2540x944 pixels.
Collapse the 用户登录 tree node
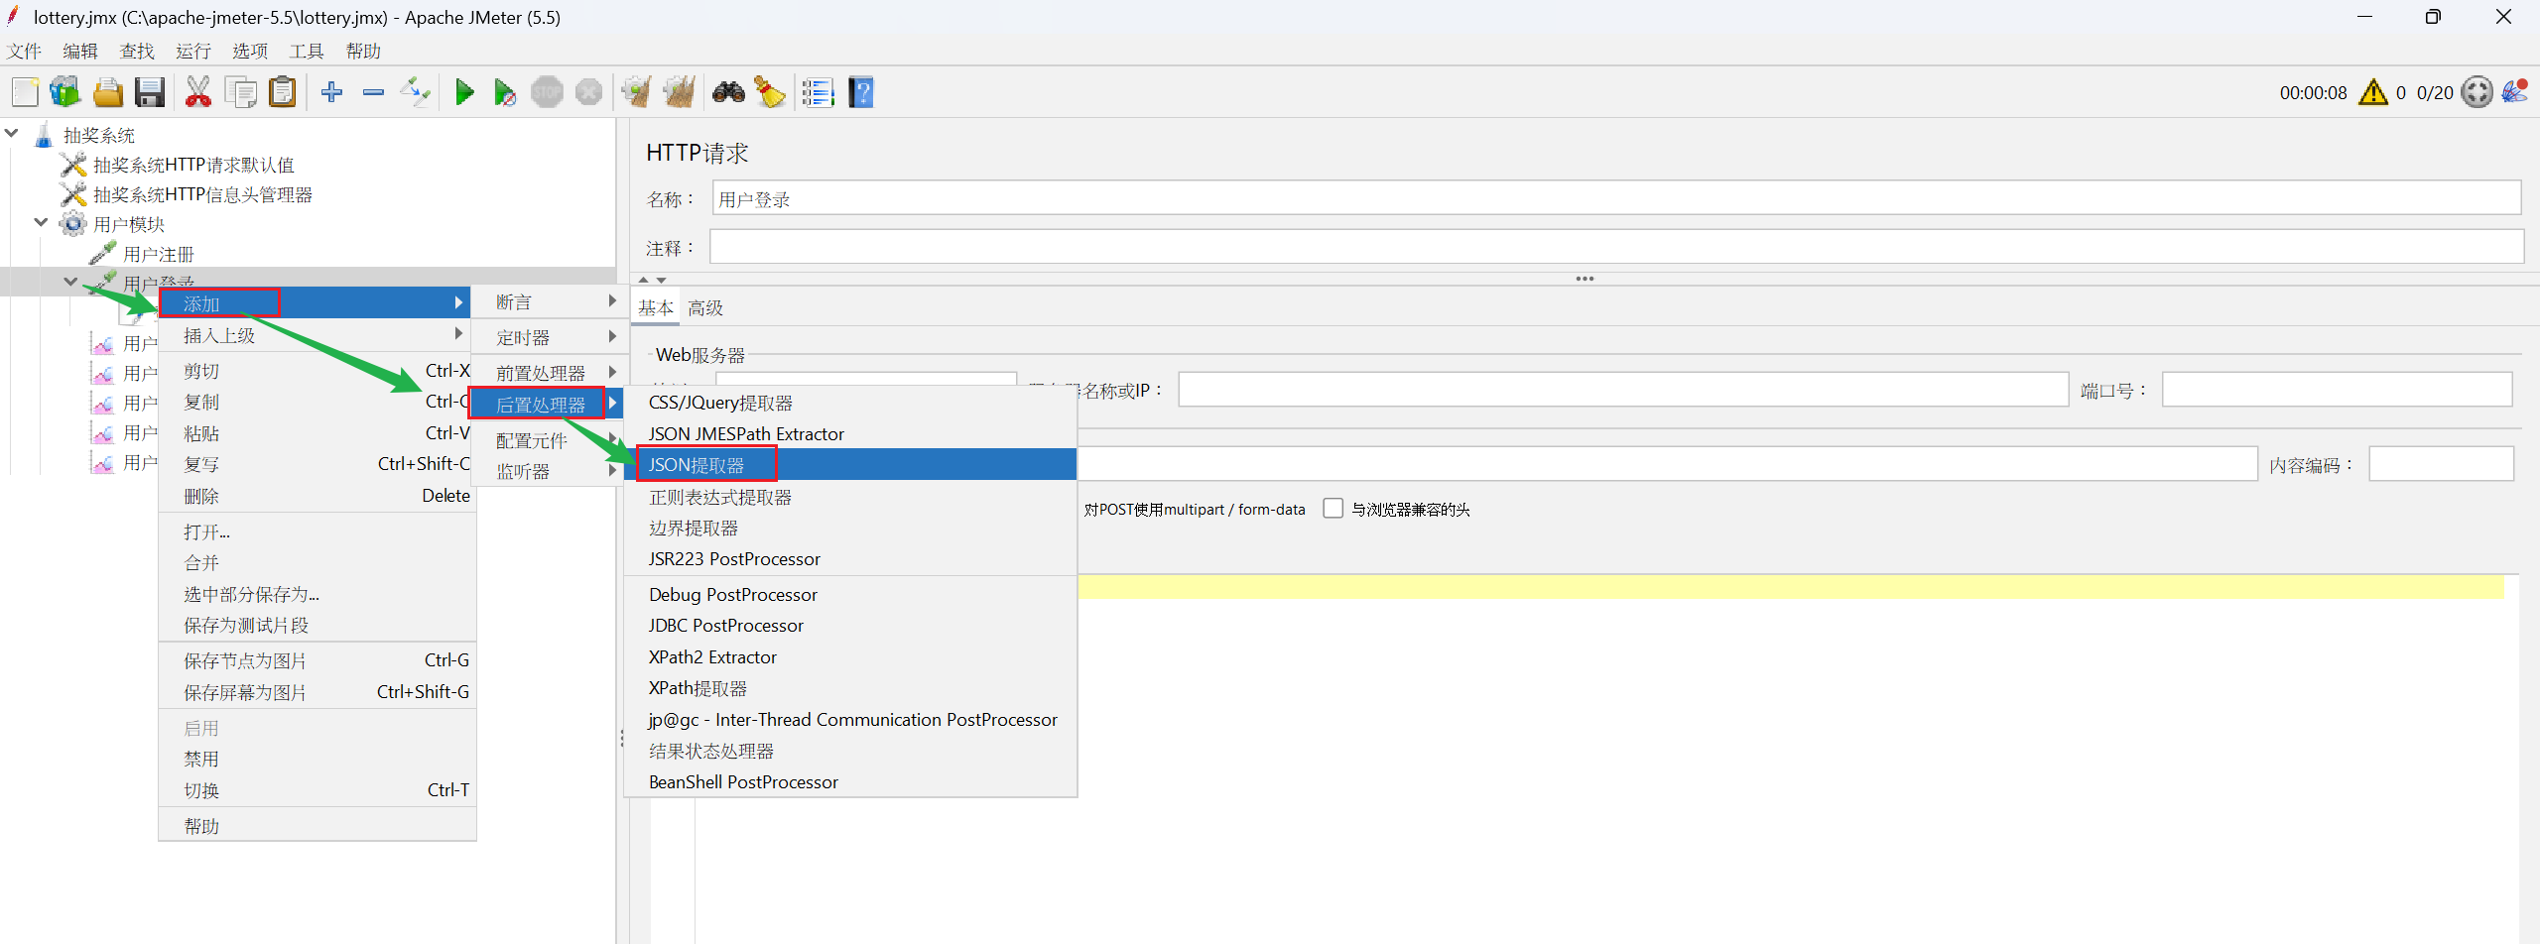[x=70, y=282]
